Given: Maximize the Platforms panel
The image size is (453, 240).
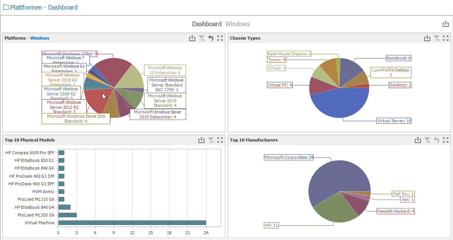Looking at the screenshot, I should (220, 38).
